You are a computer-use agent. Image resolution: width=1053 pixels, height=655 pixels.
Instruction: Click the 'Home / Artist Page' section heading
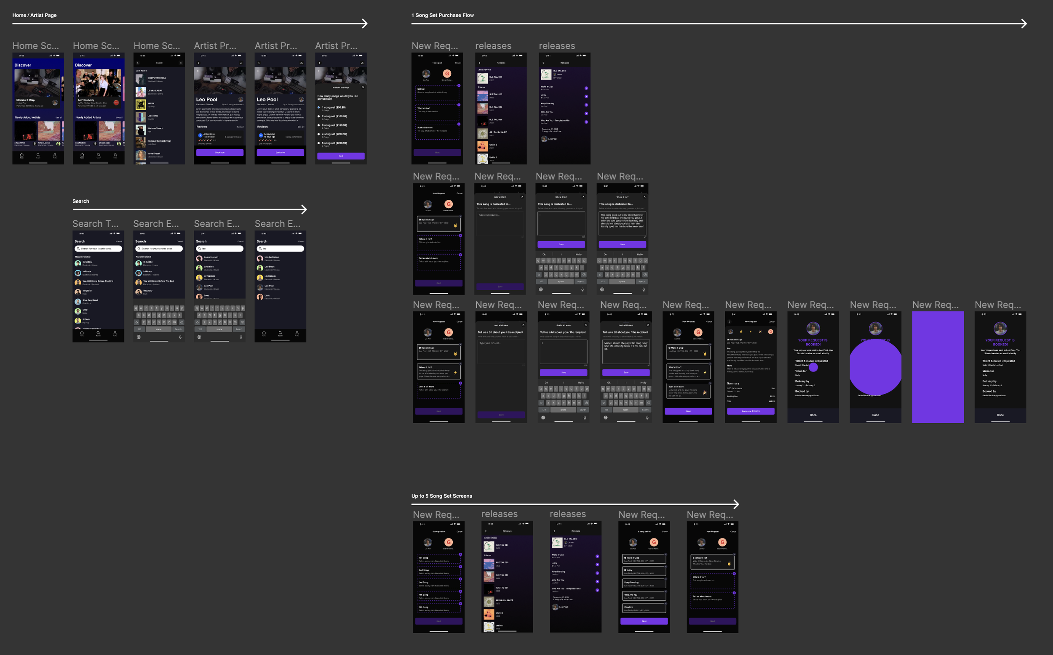click(x=34, y=15)
